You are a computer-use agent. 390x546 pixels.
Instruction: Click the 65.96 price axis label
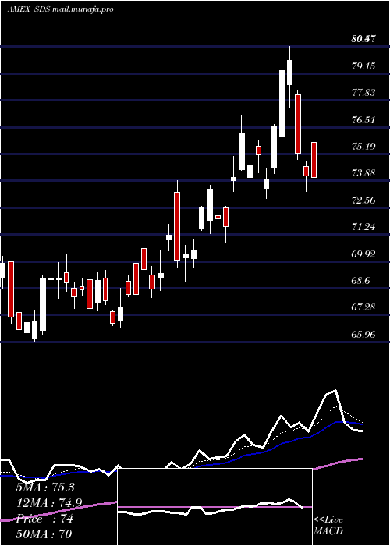(363, 335)
